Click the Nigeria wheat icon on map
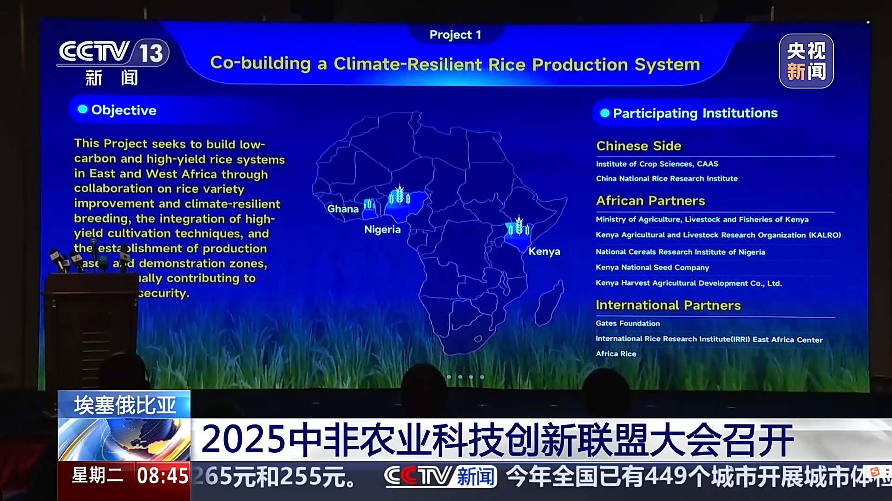 pyautogui.click(x=399, y=195)
